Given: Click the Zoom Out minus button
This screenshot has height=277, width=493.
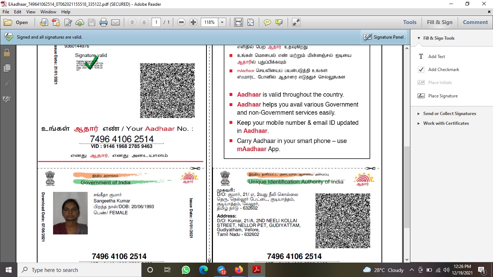Looking at the screenshot, I should click(x=182, y=22).
